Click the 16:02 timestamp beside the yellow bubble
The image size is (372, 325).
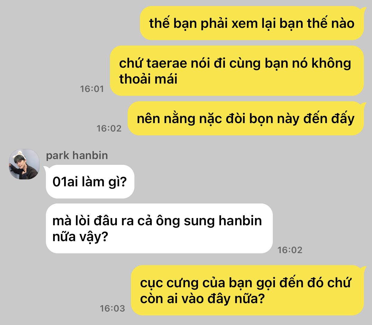pos(109,128)
